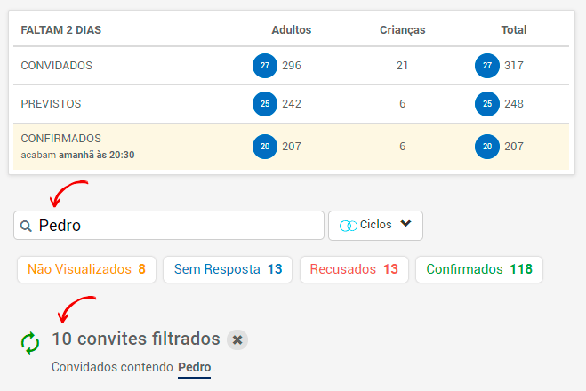Select the PREVISTOS row label
This screenshot has height=391, width=586.
click(x=51, y=104)
